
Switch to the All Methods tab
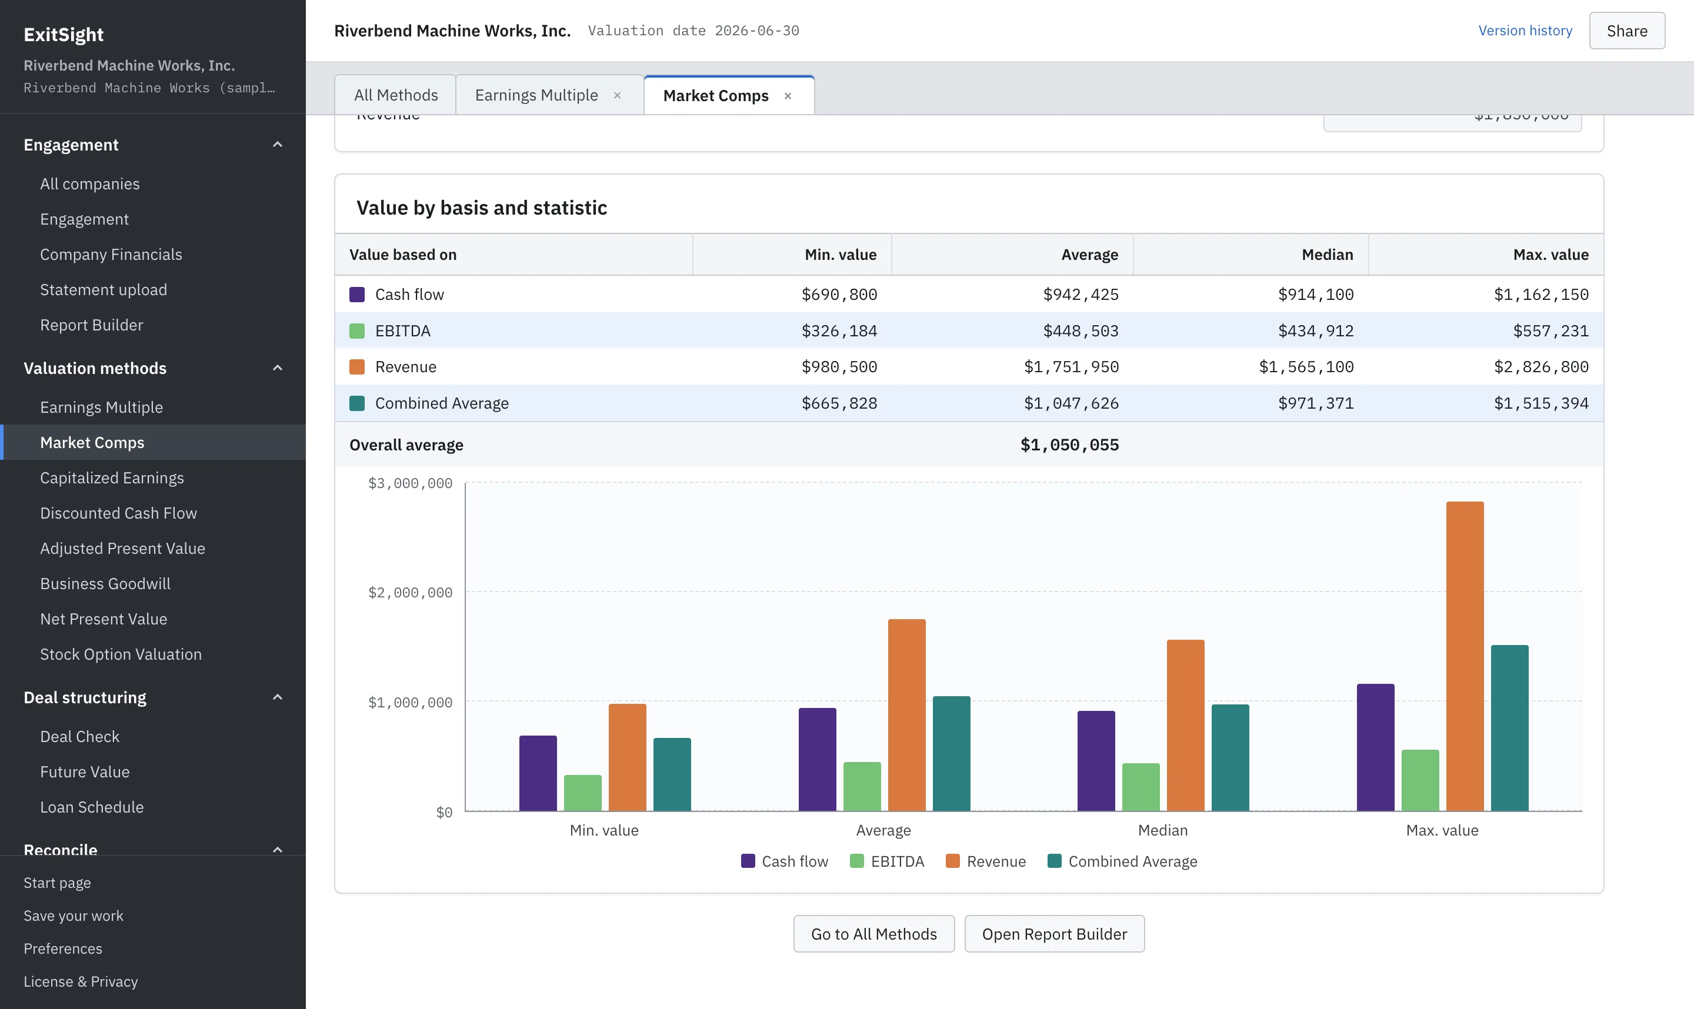396,95
